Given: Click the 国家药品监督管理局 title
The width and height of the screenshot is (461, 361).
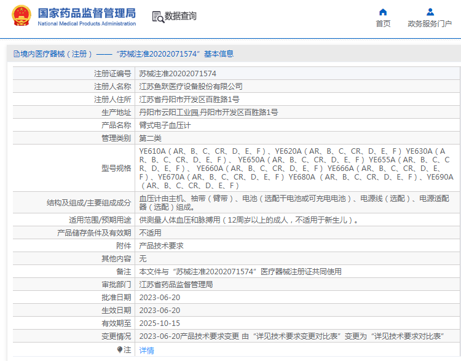Looking at the screenshot, I should pos(87,14).
